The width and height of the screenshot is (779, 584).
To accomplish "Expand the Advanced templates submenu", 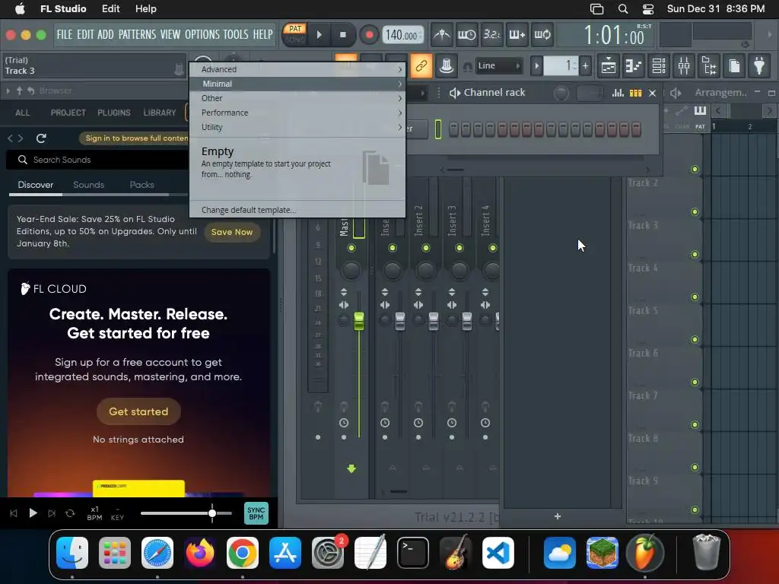I will (x=297, y=69).
